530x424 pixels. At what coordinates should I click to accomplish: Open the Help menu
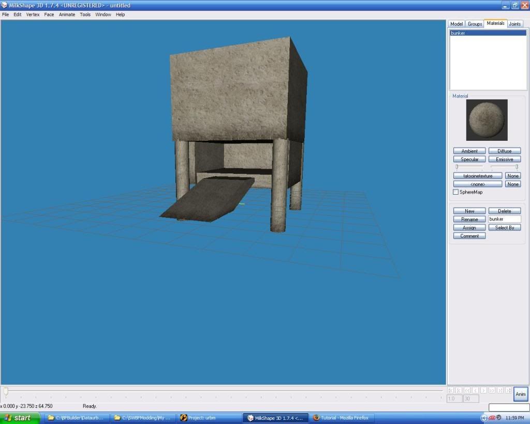[x=120, y=14]
